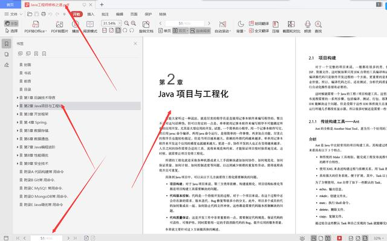
Task: Click 全文翻译 full text translation
Action: point(259,31)
